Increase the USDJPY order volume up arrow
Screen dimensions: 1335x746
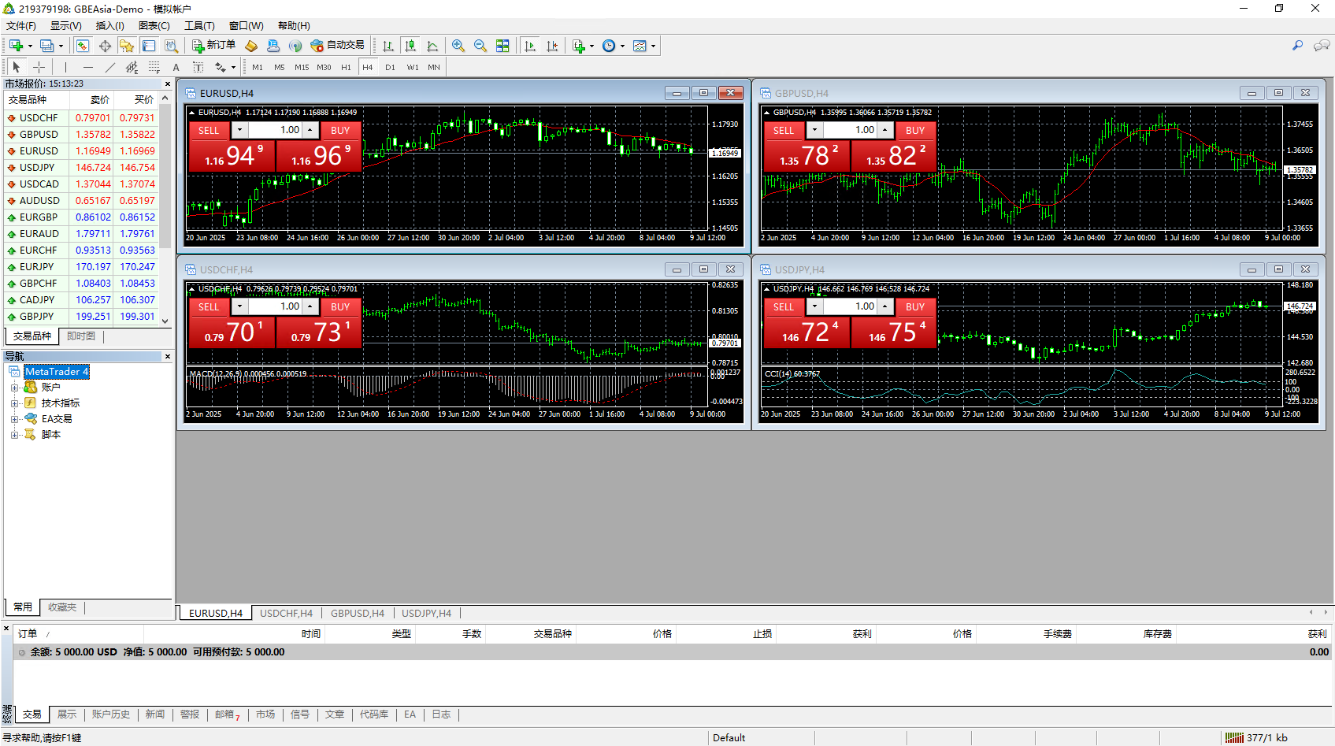pos(885,306)
